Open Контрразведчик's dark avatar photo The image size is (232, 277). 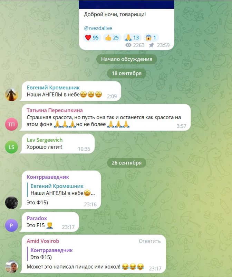pyautogui.click(x=11, y=203)
